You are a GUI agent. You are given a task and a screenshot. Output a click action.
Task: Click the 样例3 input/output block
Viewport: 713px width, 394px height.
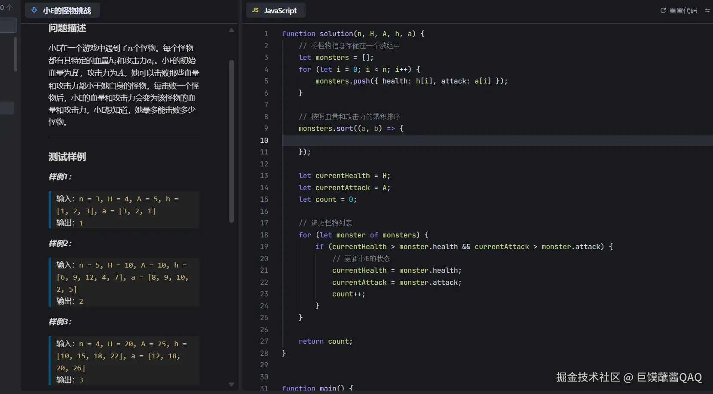(124, 361)
